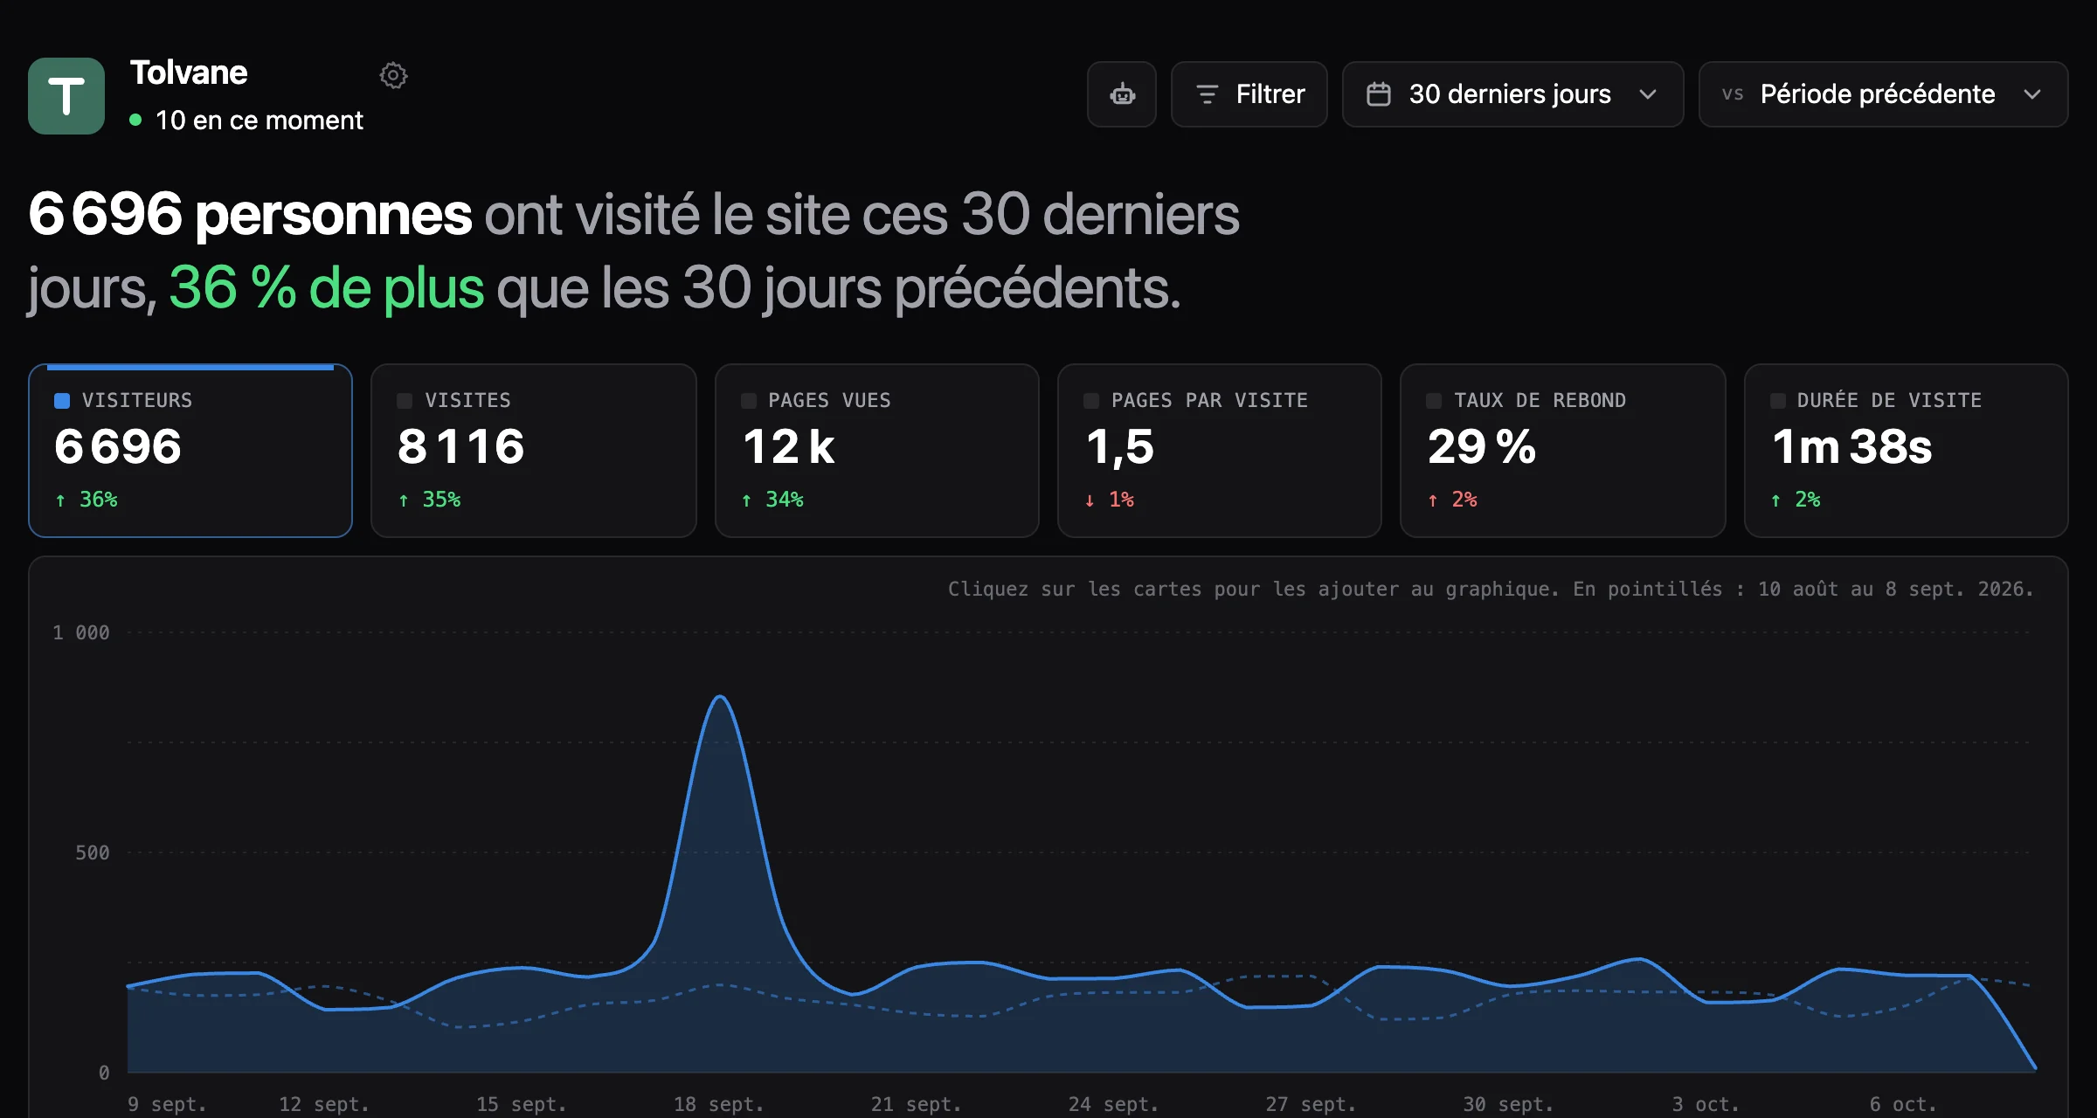Select the 8 116 visites value

[x=461, y=446]
